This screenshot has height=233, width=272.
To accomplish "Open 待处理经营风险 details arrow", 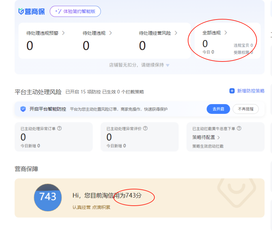I will (x=176, y=33).
